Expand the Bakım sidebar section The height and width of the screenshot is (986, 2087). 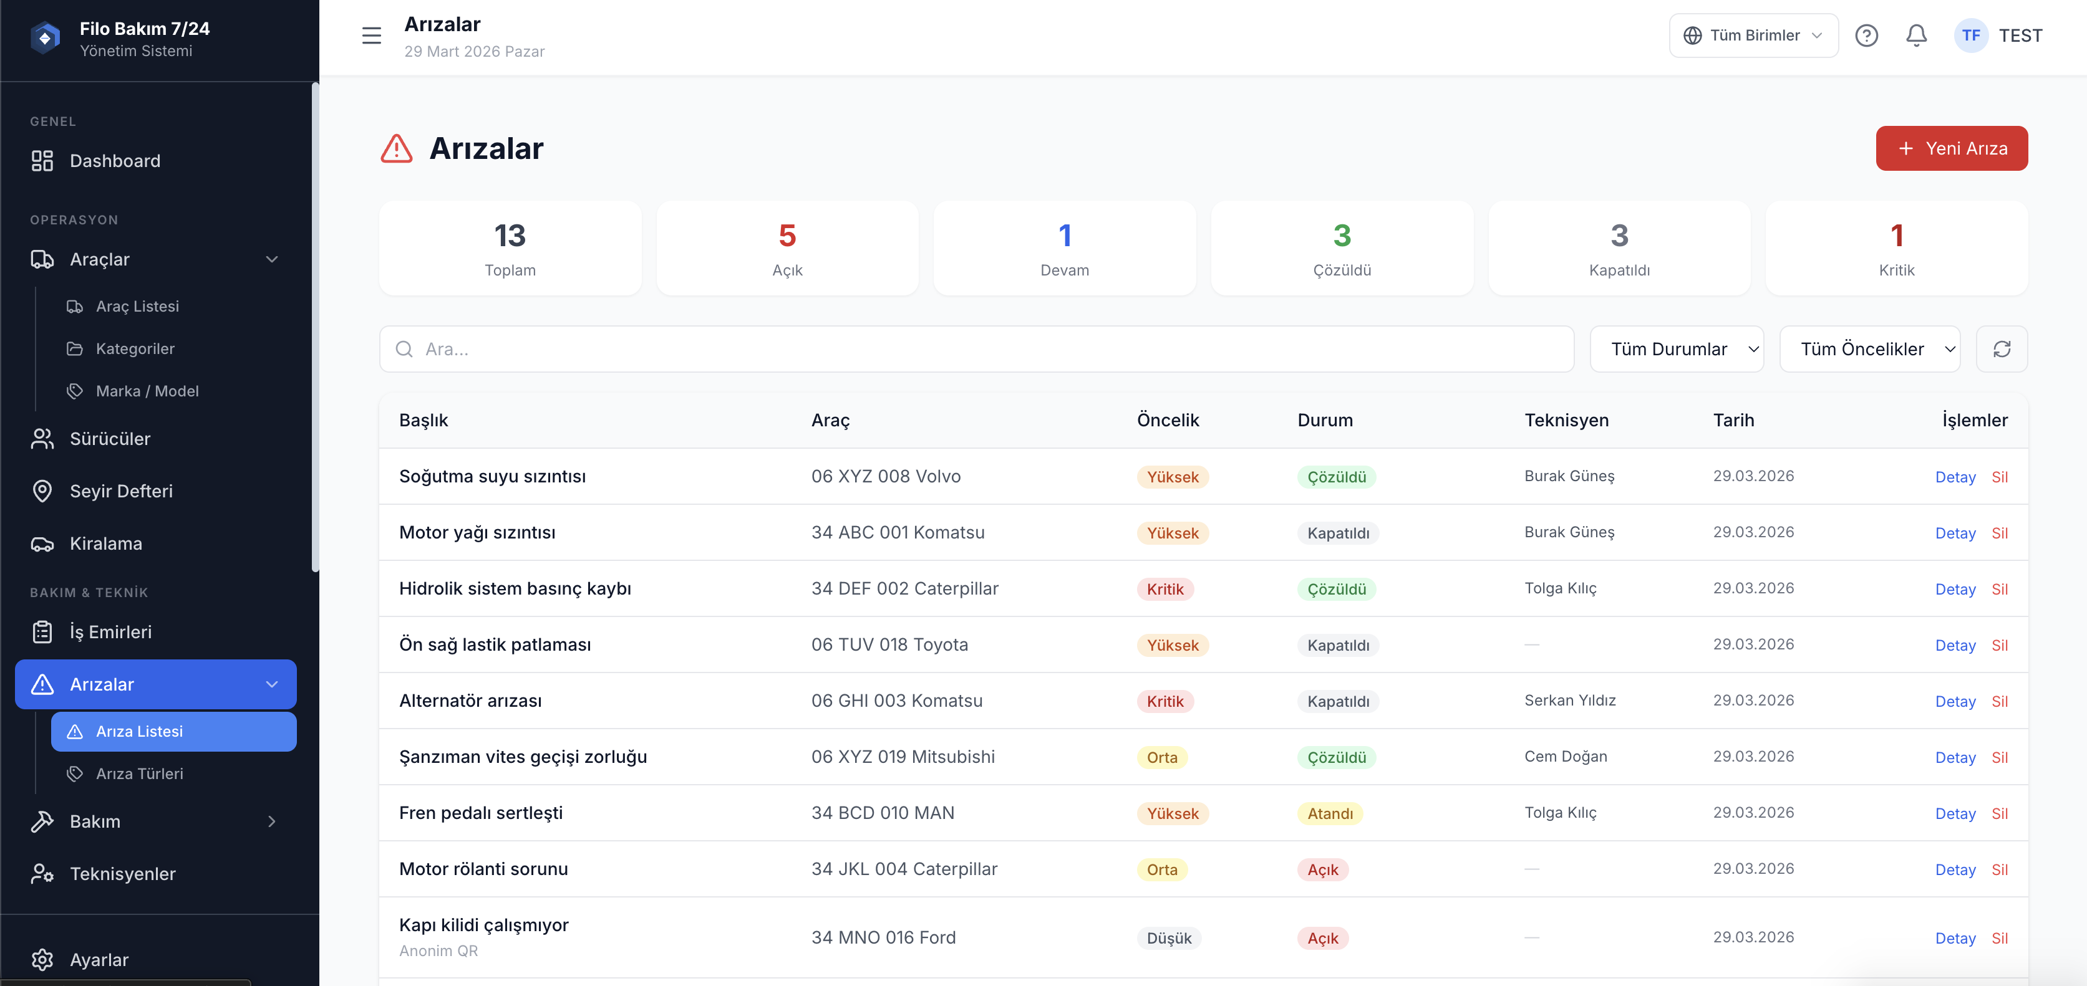[x=271, y=821]
